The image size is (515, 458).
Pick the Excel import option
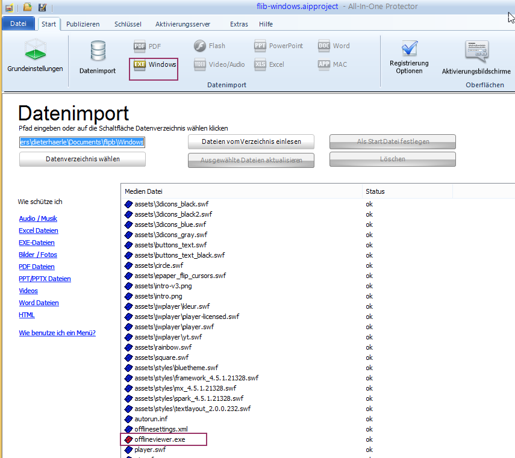tap(269, 64)
